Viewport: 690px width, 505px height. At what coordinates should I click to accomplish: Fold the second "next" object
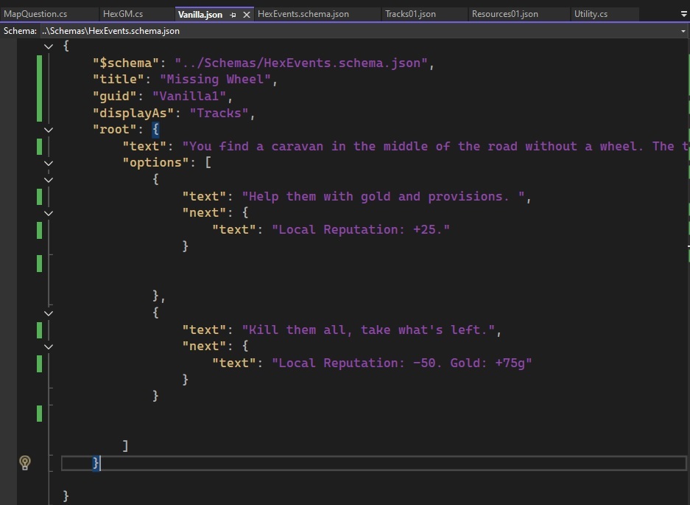tap(49, 346)
